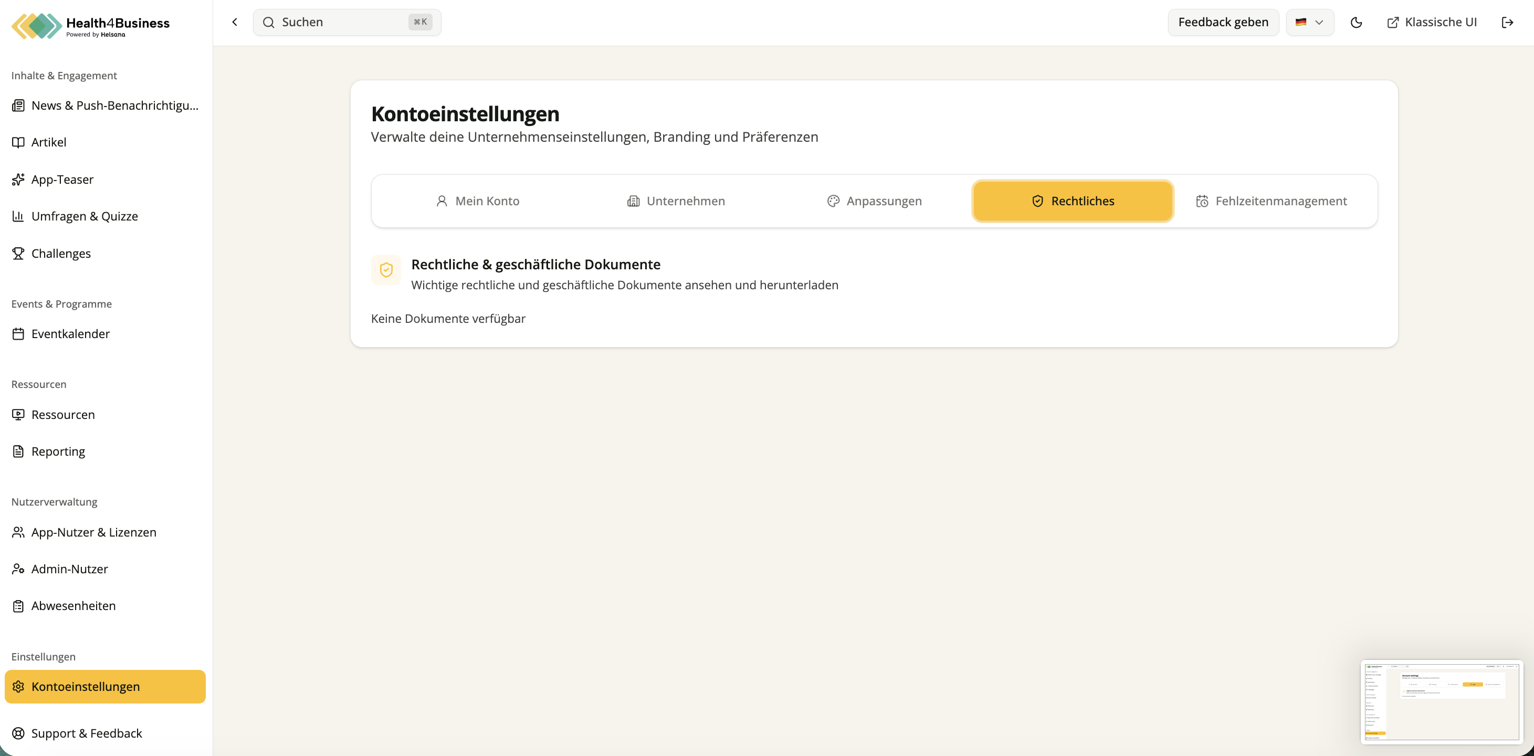The width and height of the screenshot is (1534, 756).
Task: Click the logout icon in the top bar
Action: click(1507, 22)
